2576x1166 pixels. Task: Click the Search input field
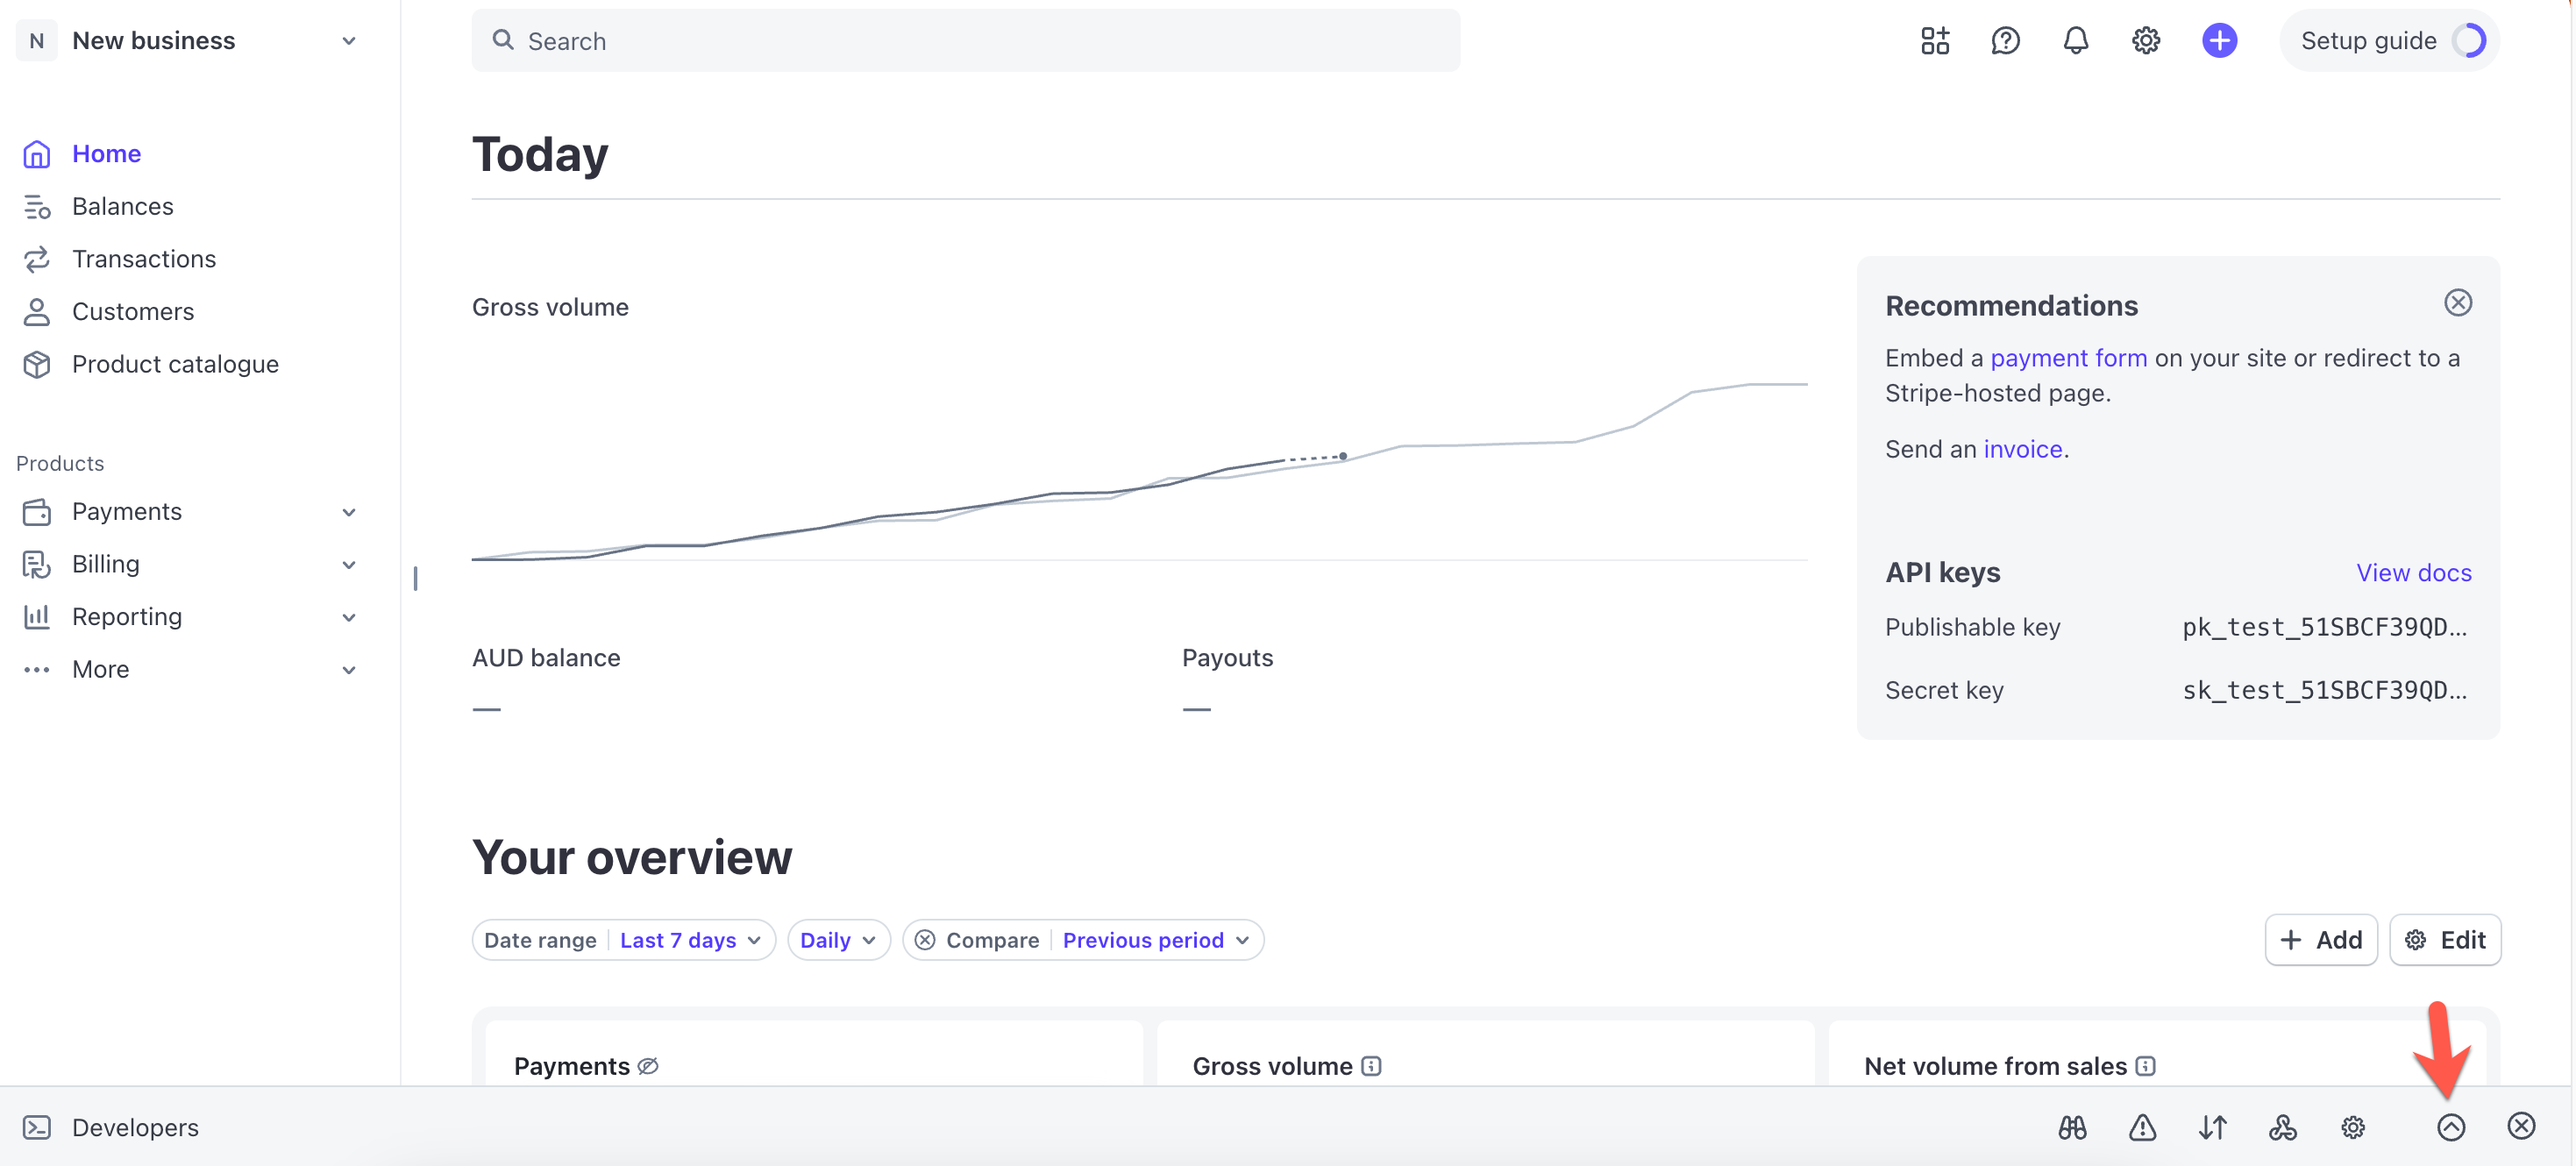click(965, 41)
